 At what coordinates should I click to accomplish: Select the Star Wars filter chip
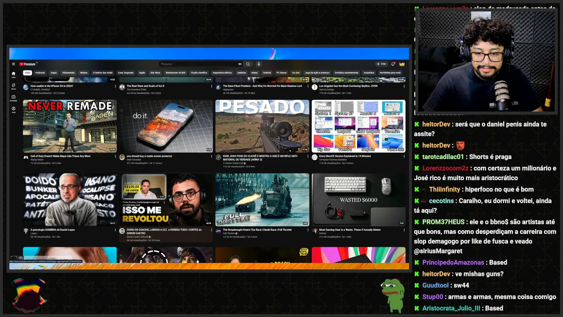point(155,73)
